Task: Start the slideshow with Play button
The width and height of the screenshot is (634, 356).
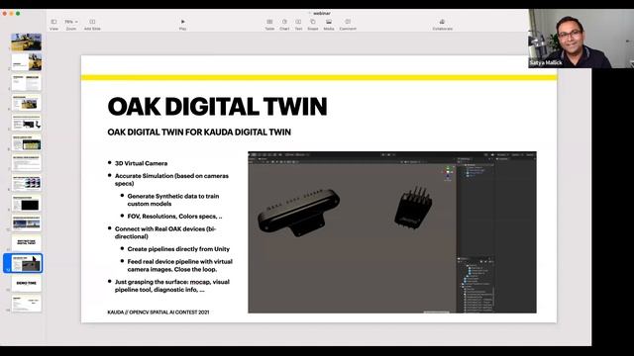Action: 182,24
